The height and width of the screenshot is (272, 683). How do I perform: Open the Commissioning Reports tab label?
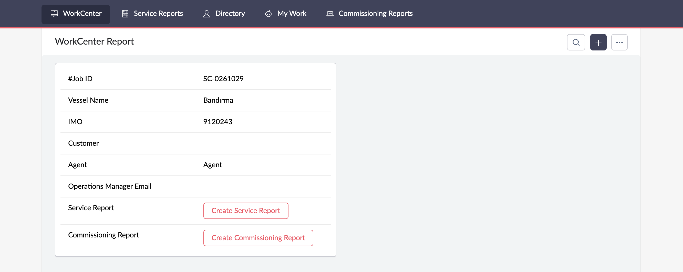click(375, 13)
